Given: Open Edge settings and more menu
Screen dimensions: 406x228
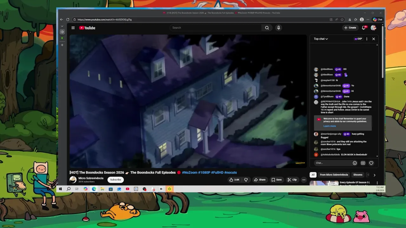Looking at the screenshot, I should (368, 19).
